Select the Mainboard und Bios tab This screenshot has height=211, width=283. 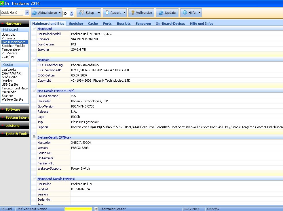[x=48, y=24]
